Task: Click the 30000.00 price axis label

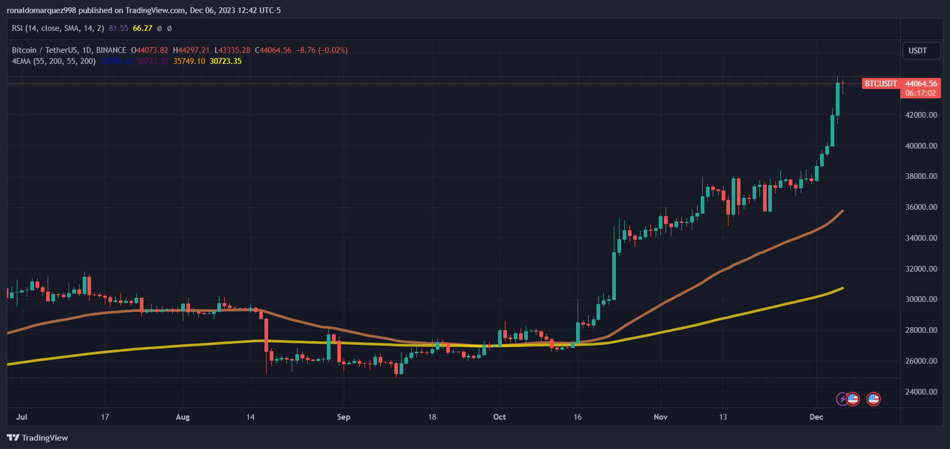Action: tap(921, 299)
